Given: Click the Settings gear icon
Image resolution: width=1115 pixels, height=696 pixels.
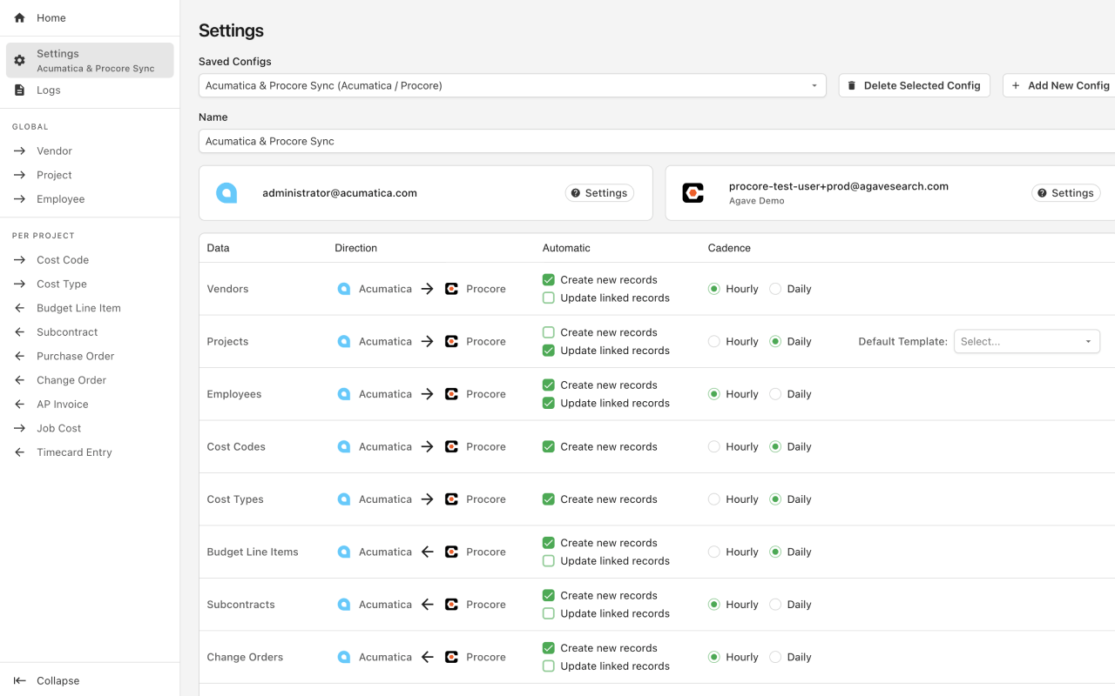Looking at the screenshot, I should tap(19, 60).
